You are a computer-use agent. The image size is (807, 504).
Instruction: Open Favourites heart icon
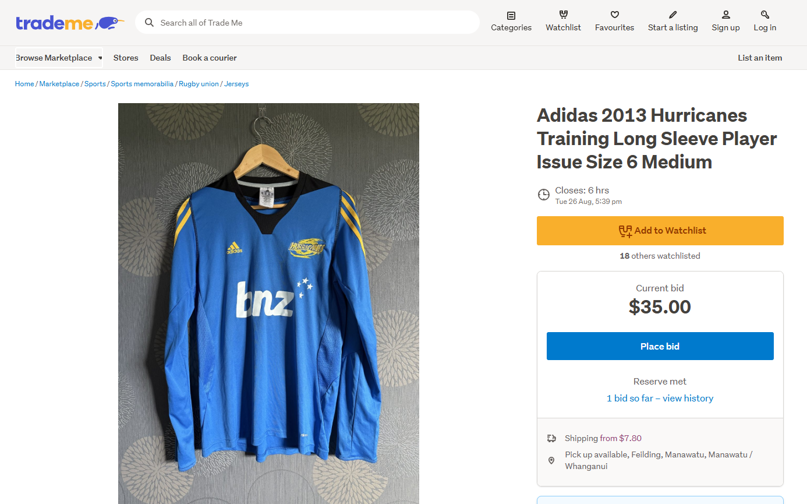614,15
